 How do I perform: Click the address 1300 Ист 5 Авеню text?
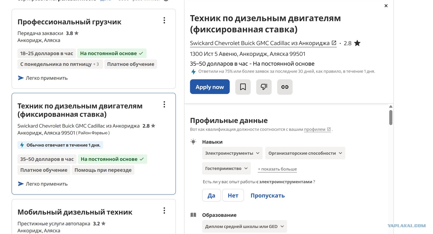tap(248, 54)
